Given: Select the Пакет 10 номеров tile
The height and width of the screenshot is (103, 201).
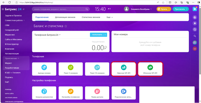Looking at the screenshot, I should tap(97, 69).
